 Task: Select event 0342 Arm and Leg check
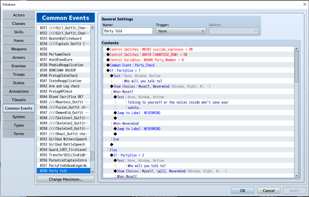(64, 86)
